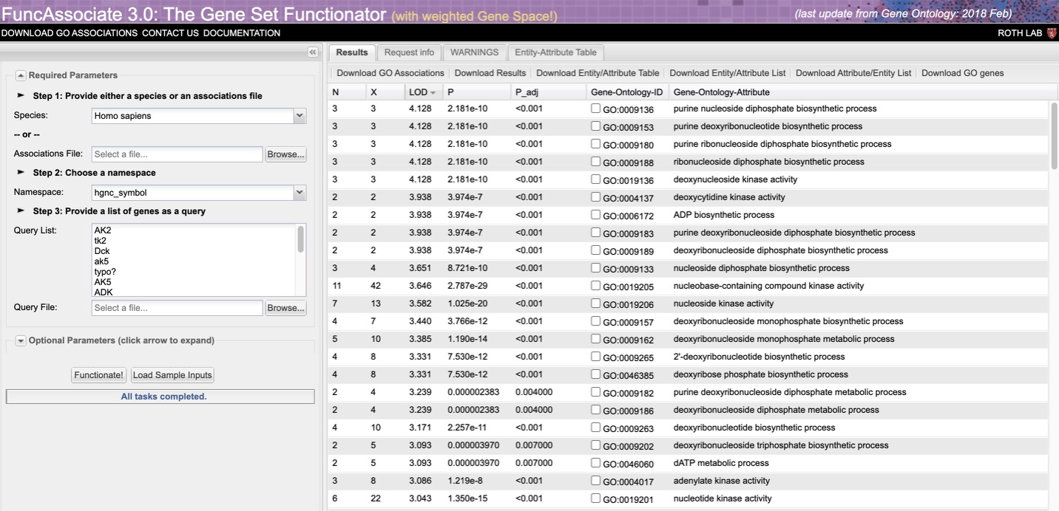
Task: Click the 'ADP biosynthetic process' row text
Action: (724, 215)
